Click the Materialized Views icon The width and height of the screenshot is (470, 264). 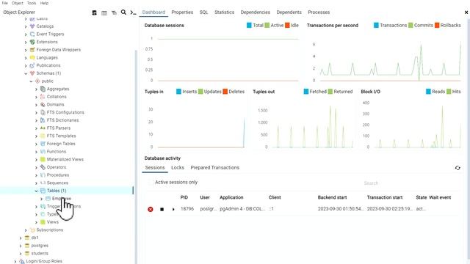43,159
